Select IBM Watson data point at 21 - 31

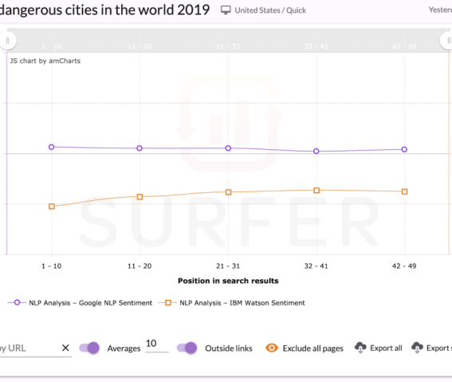[x=228, y=192]
